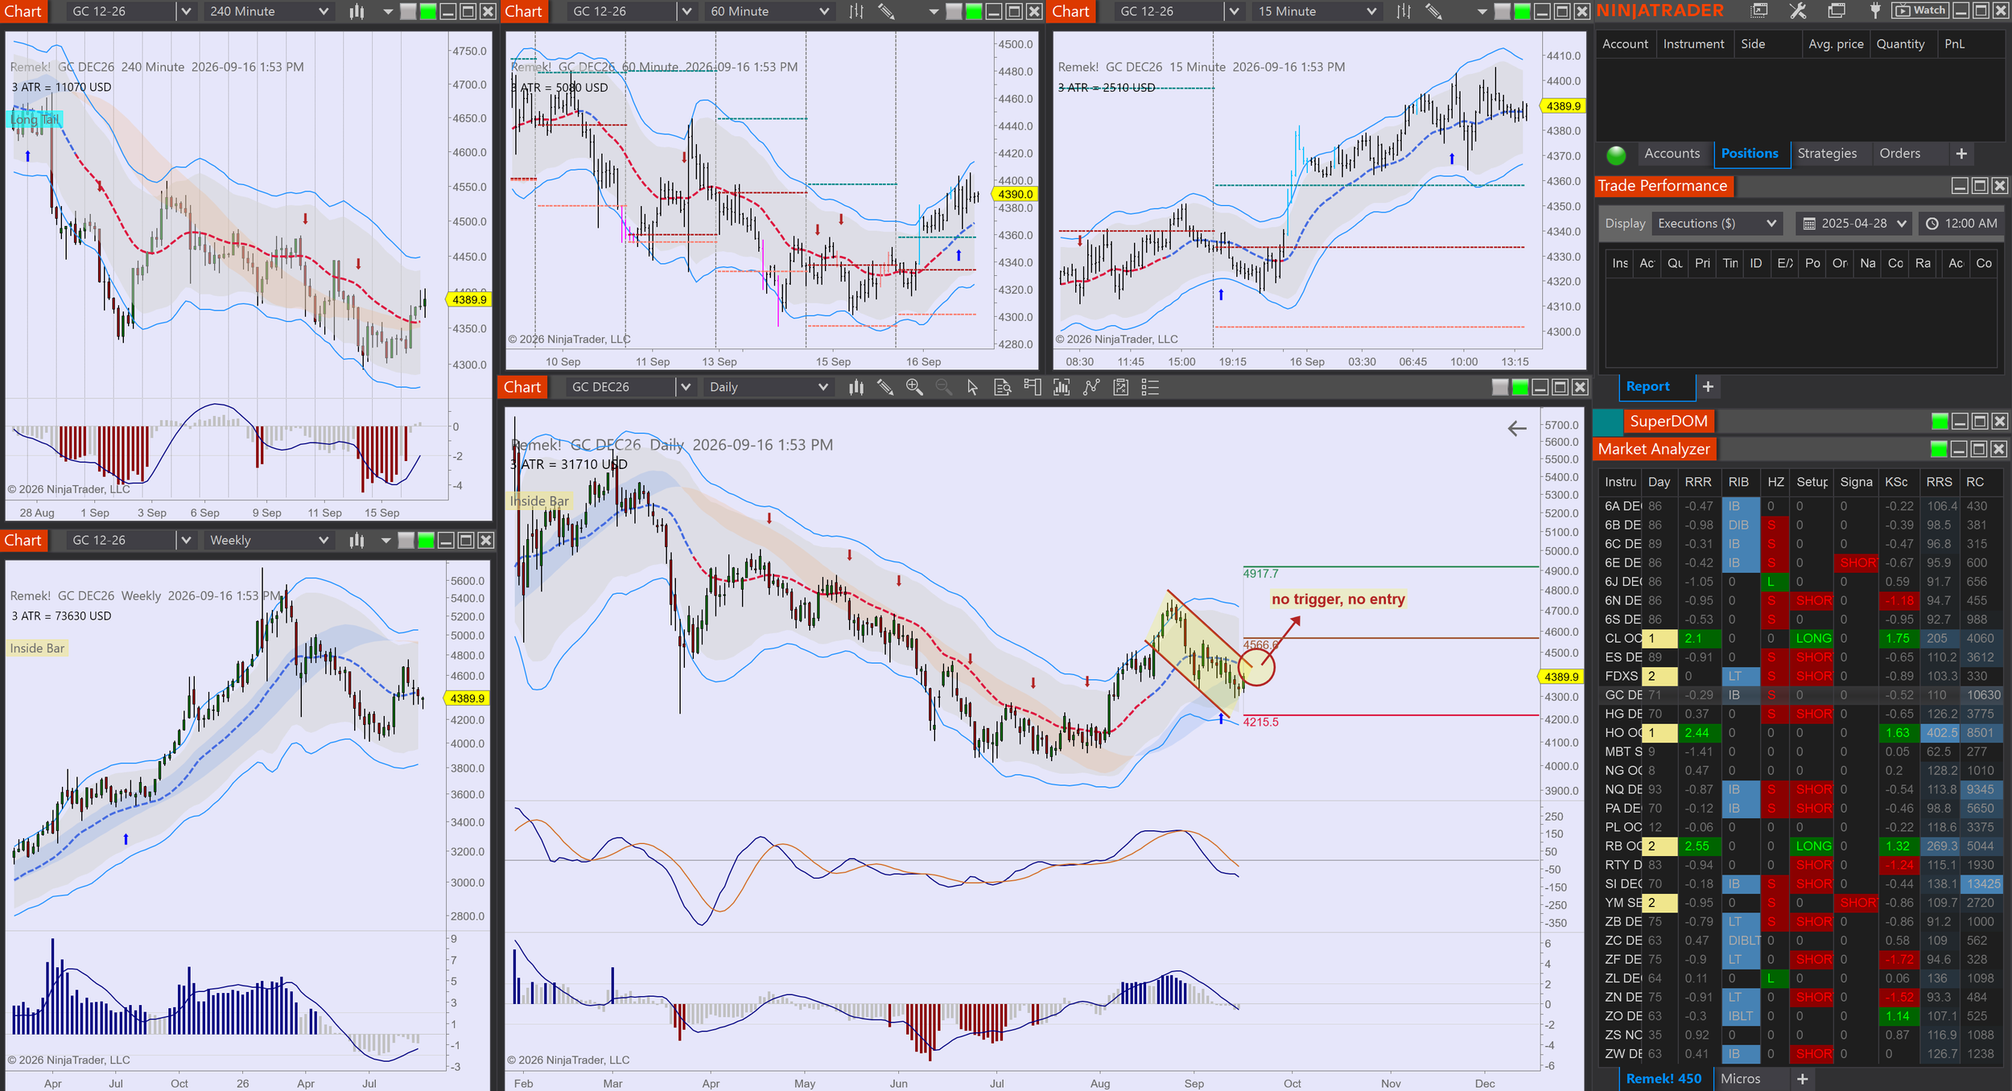Open the Daily interval dropdown
Viewport: 2012px width, 1091px height.
point(769,387)
